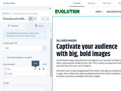Open the Optimize tab

(107, 3)
